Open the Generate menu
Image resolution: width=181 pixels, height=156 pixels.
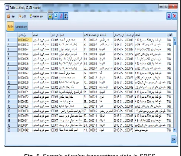click(x=36, y=16)
